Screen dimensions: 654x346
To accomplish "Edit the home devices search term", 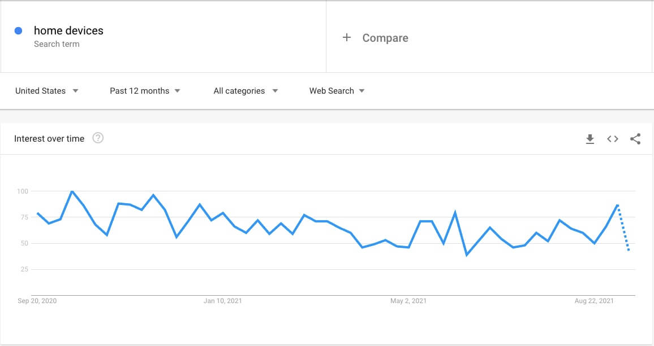I will pyautogui.click(x=68, y=30).
